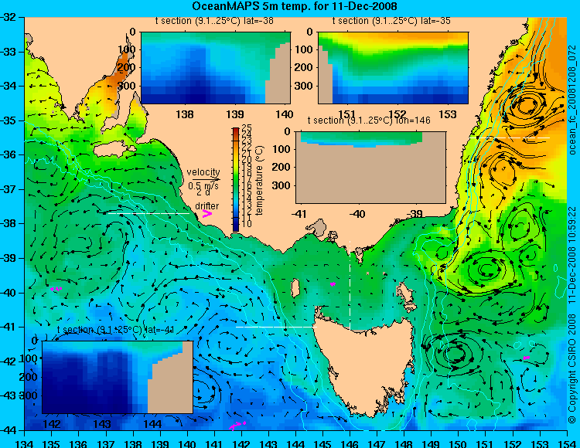Open the lat=-38 temperature section inset

pos(216,68)
